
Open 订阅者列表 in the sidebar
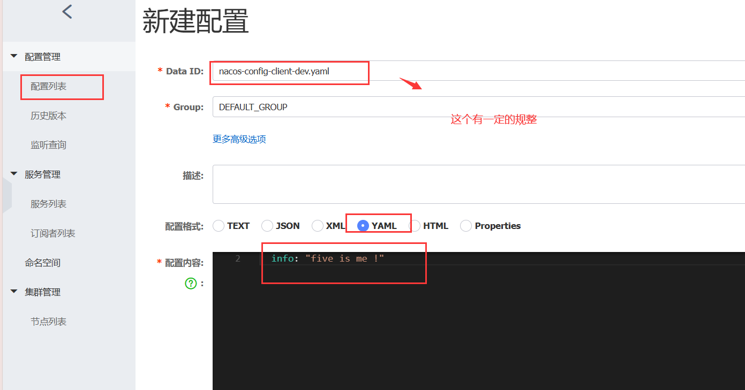53,233
